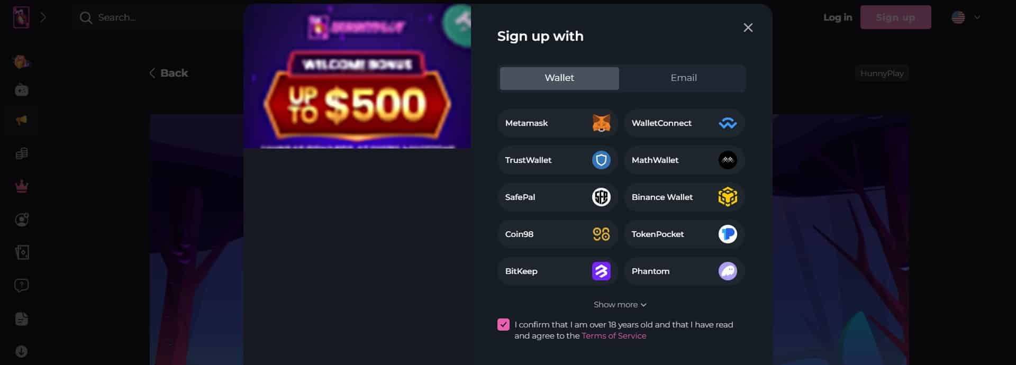The image size is (1016, 365).
Task: Choose the Coin98 wallet
Action: [x=558, y=234]
